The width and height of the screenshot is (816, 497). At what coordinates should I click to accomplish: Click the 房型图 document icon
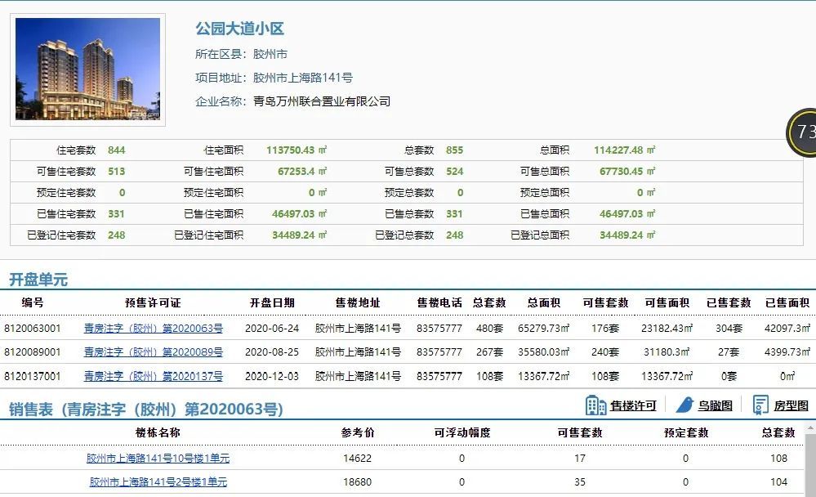(x=760, y=405)
